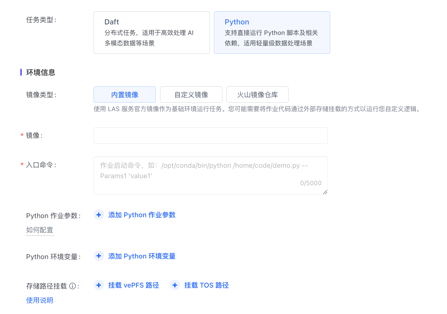Click the 使用 LAS 服务官方镜像 description text
The width and height of the screenshot is (447, 314).
(257, 109)
